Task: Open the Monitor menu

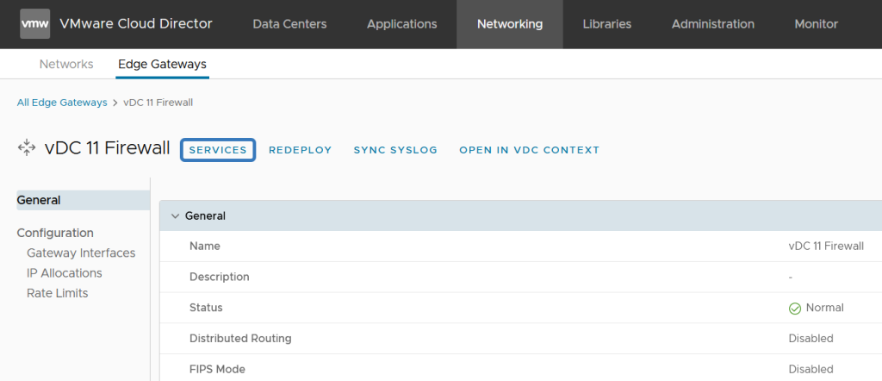Action: coord(817,24)
